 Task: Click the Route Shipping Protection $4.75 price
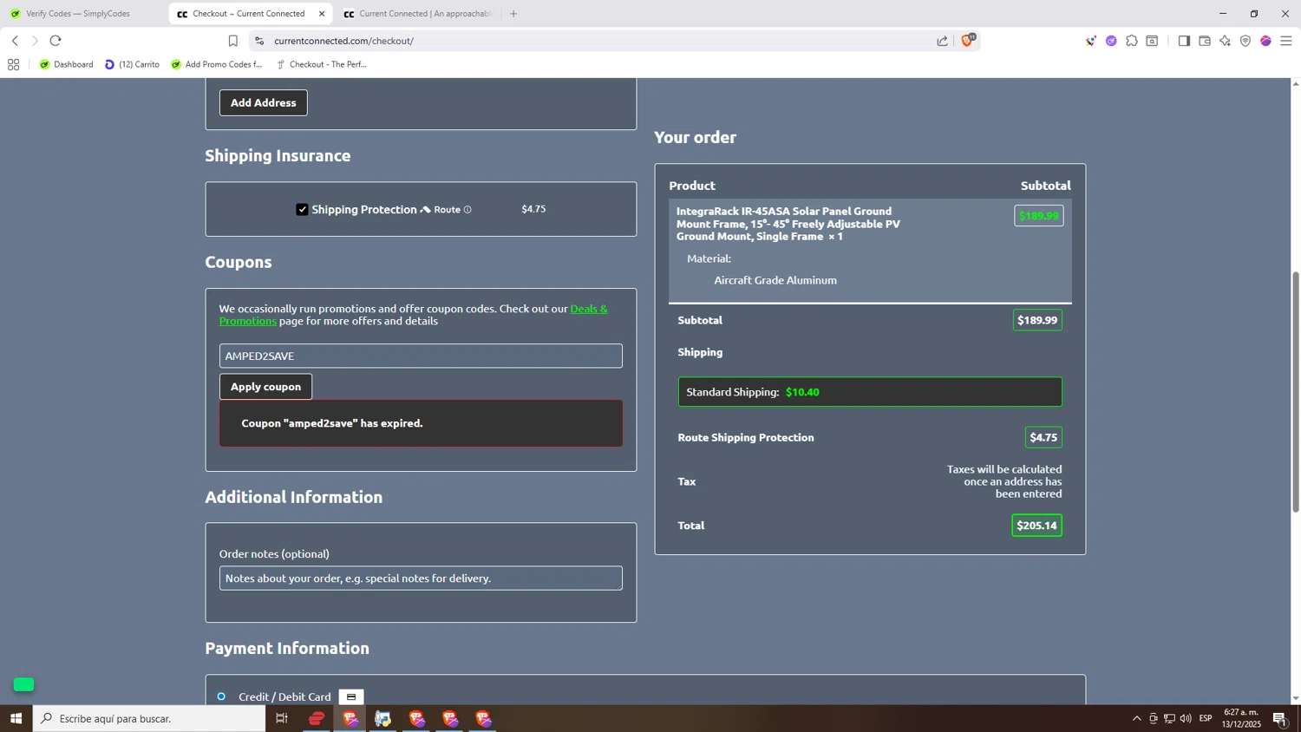pos(1043,437)
